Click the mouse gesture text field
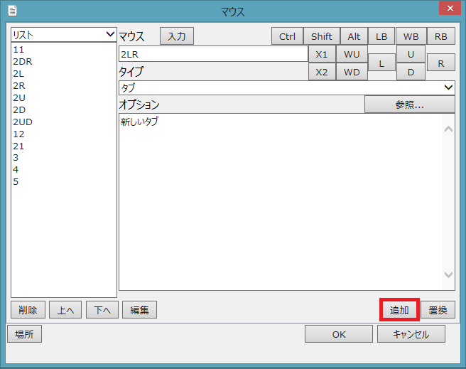466x369 pixels. (x=212, y=54)
